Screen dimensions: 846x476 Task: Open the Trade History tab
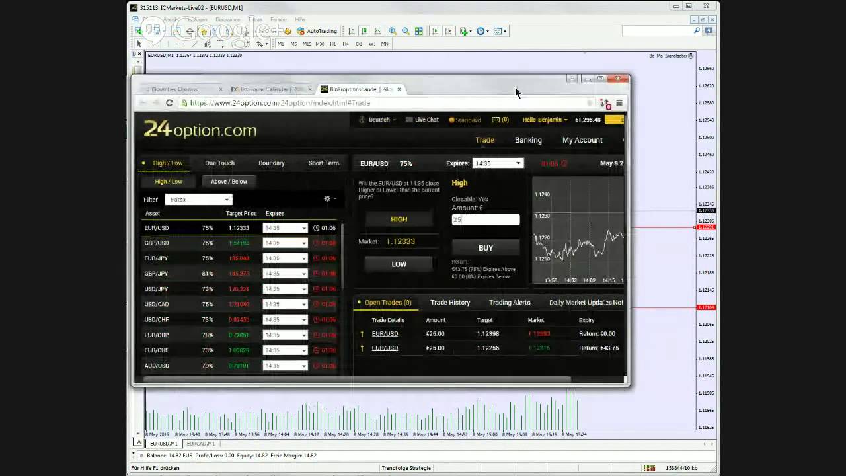pyautogui.click(x=450, y=303)
